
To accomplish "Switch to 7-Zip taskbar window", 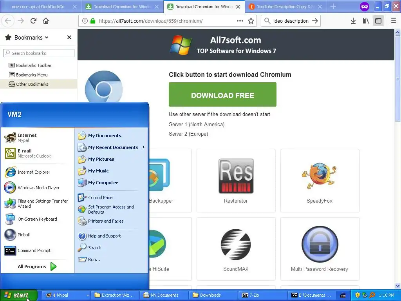I will pyautogui.click(x=263, y=295).
